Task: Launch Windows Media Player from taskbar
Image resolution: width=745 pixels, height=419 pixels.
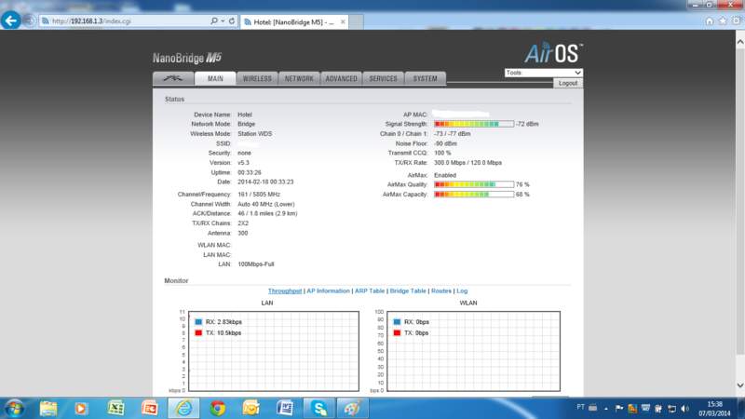Action: click(81, 409)
